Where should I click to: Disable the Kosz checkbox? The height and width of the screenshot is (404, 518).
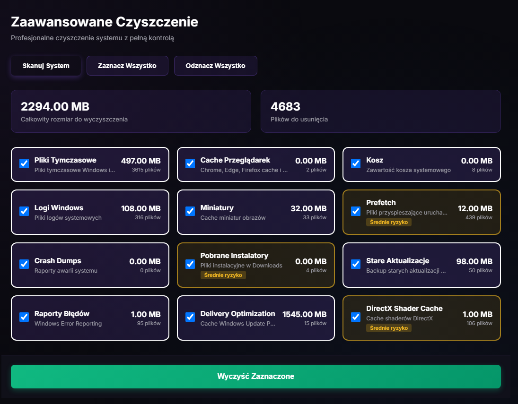pos(356,163)
